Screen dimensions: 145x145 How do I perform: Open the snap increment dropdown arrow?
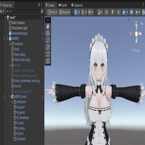pyautogui.click(x=92, y=12)
